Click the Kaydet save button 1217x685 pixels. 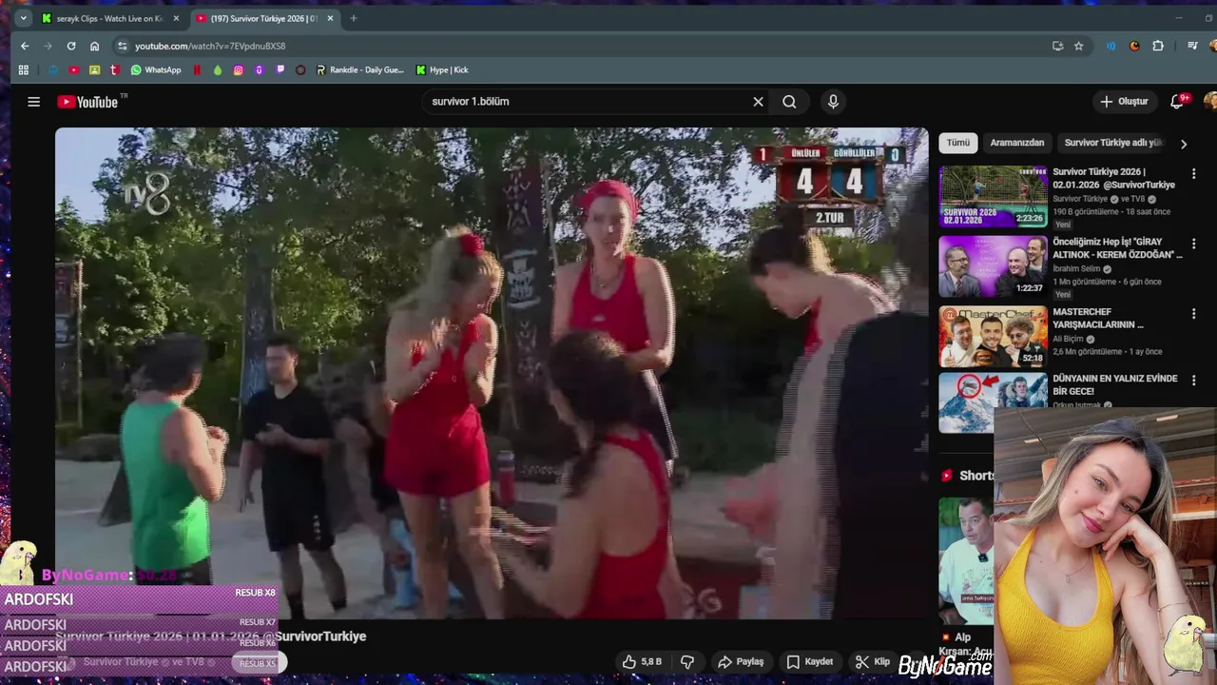(810, 661)
